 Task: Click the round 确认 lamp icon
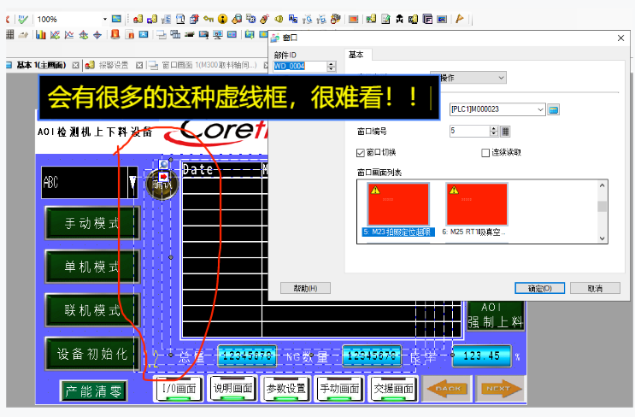tap(160, 184)
